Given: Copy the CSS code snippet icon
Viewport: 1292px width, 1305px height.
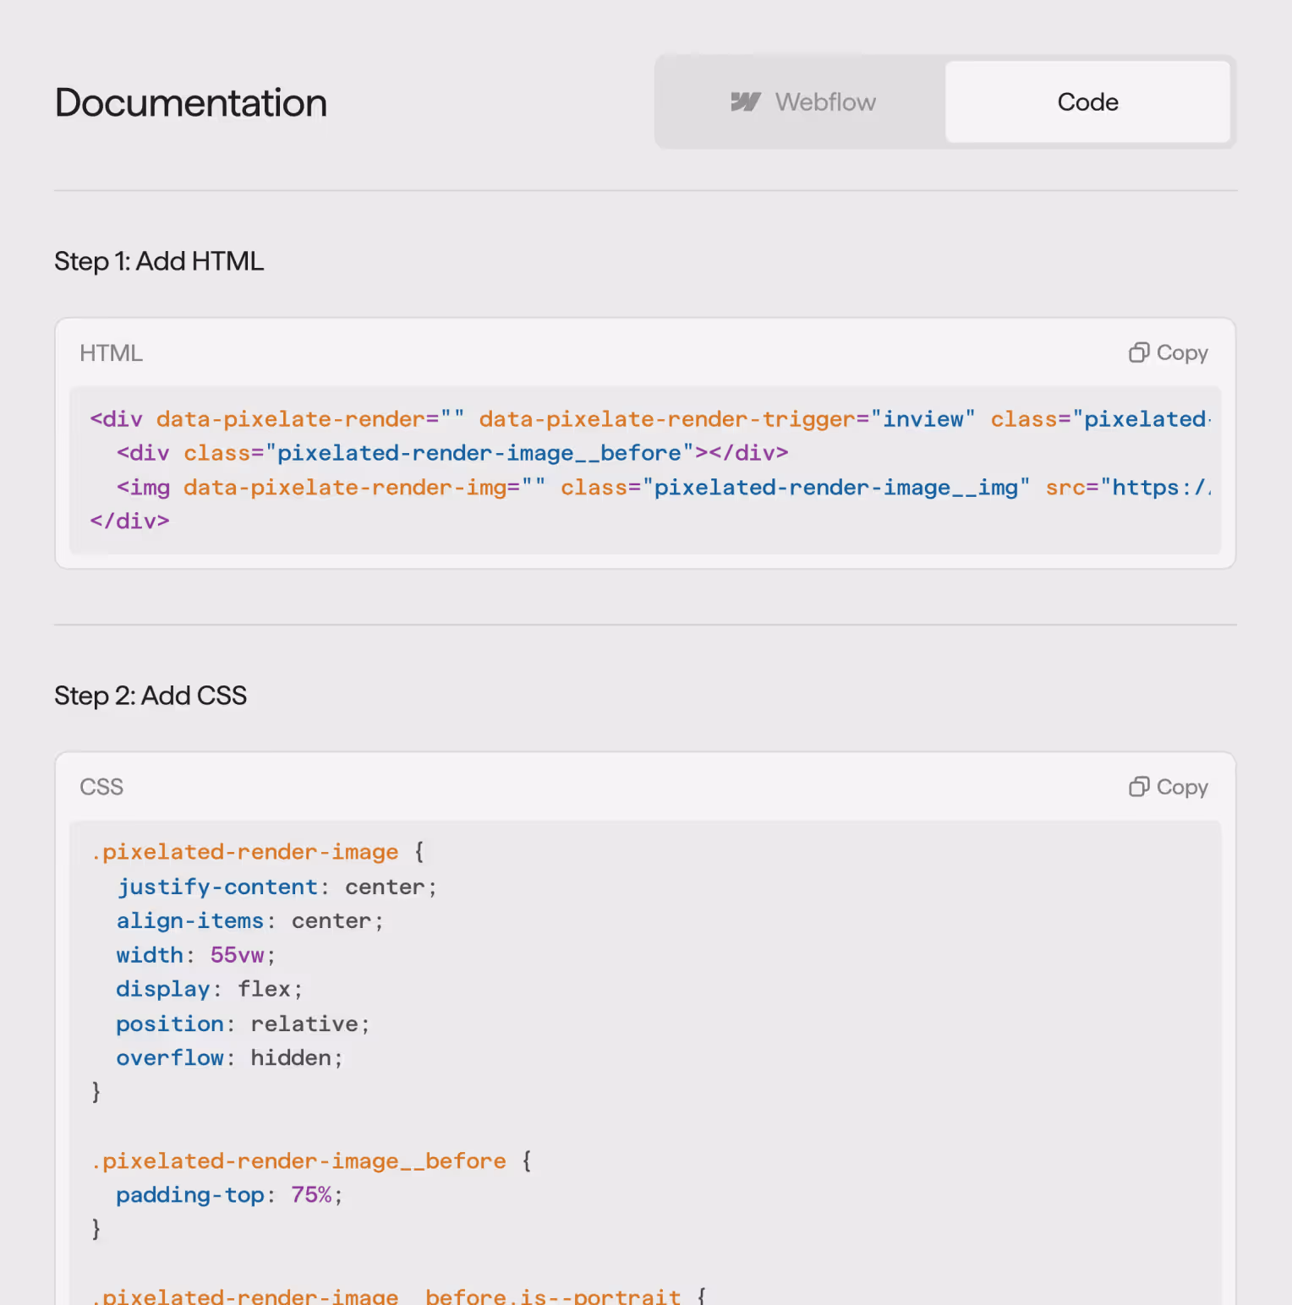Looking at the screenshot, I should pos(1139,787).
